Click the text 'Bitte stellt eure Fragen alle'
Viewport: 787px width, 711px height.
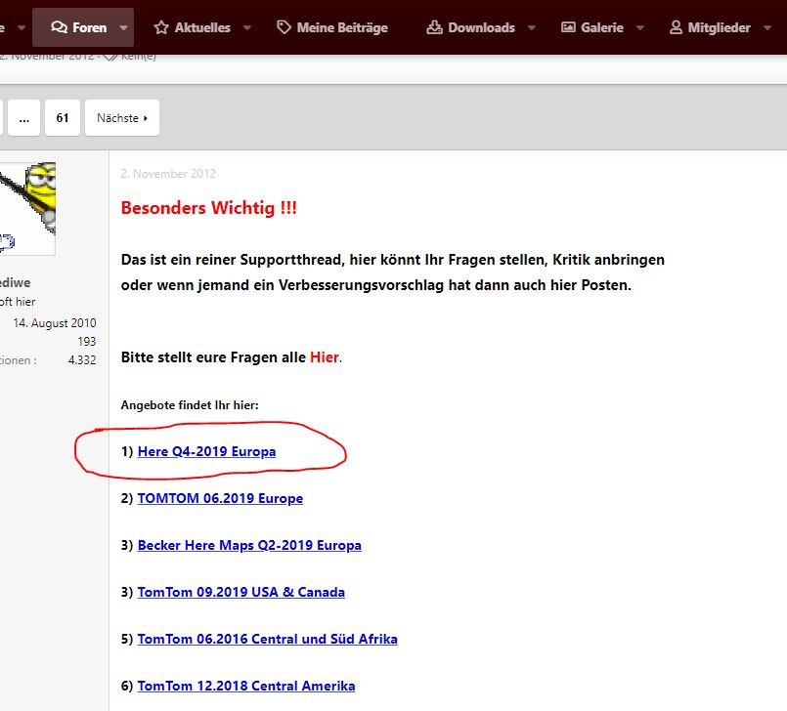coord(213,357)
